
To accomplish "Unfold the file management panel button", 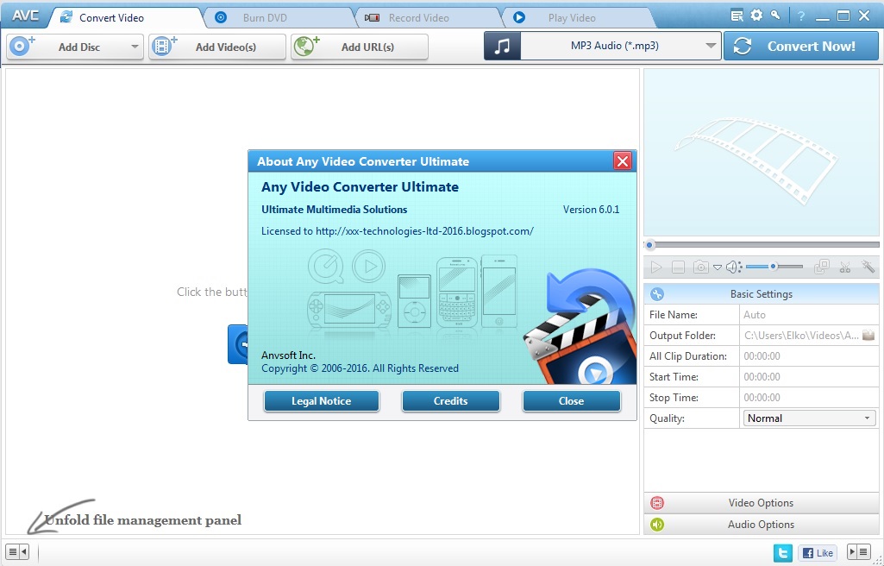I will click(x=17, y=551).
